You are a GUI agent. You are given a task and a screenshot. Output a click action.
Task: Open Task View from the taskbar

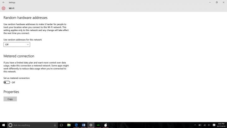tap(61, 125)
